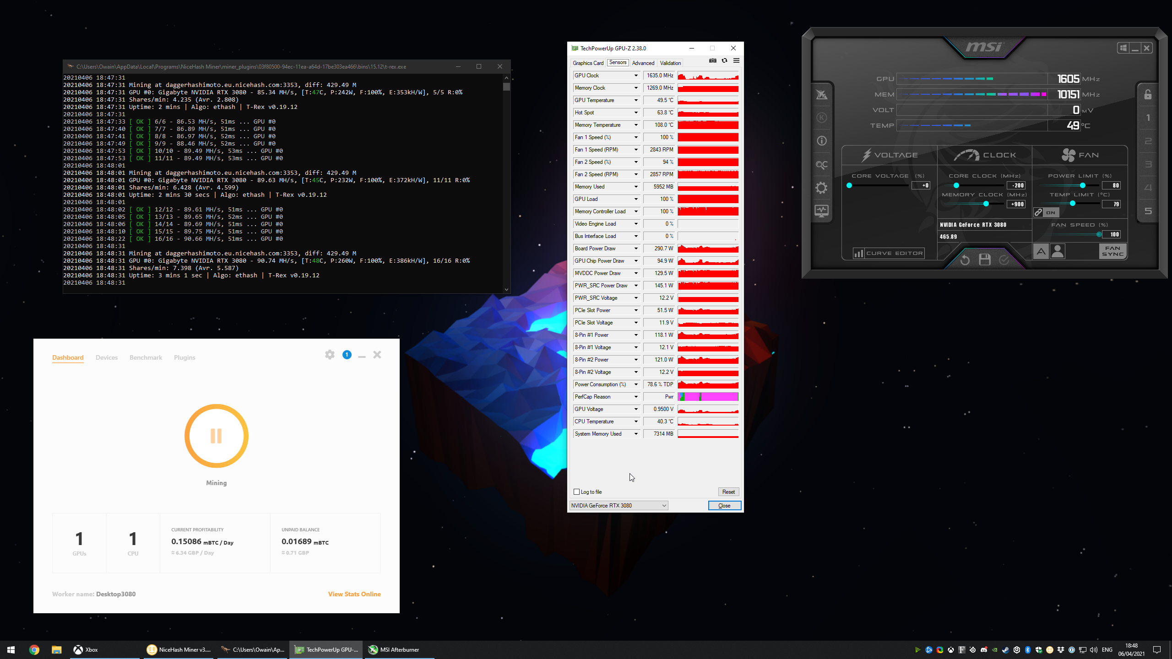Screen dimensions: 1172x659
Task: Switch to the NiceHash Miner taskbar button
Action: [179, 649]
